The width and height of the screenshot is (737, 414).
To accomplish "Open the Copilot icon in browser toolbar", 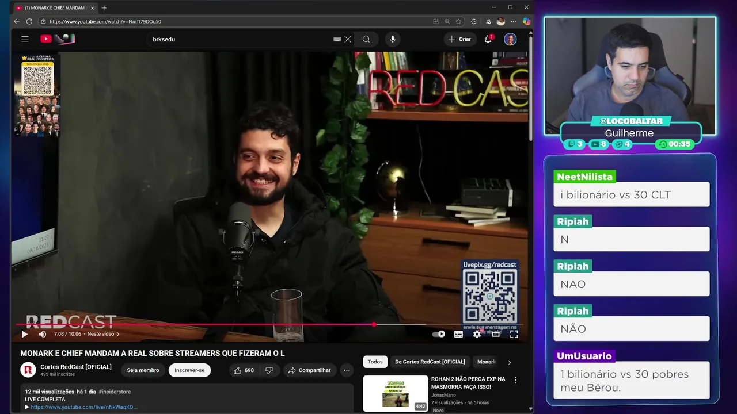I will tap(526, 21).
